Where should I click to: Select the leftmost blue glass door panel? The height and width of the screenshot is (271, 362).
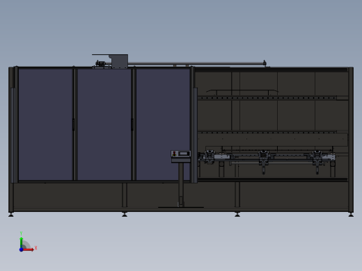tap(46, 124)
